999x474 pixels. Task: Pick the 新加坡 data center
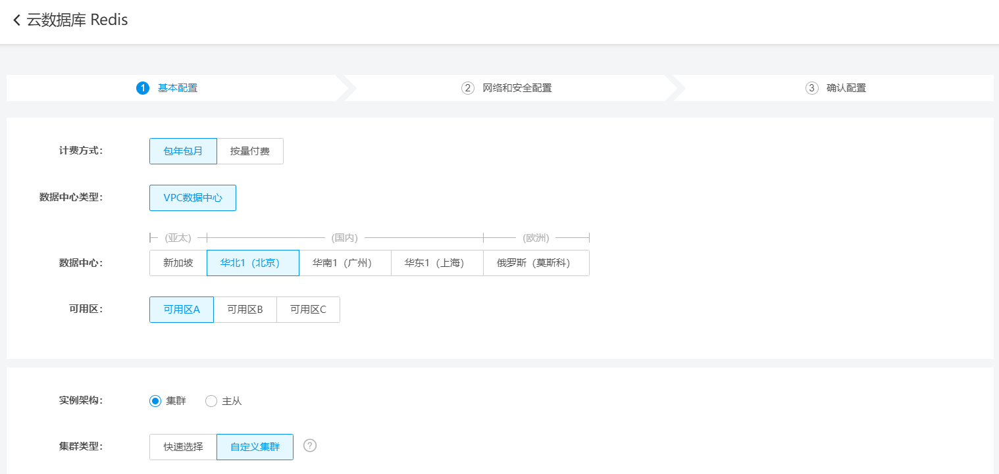[178, 263]
